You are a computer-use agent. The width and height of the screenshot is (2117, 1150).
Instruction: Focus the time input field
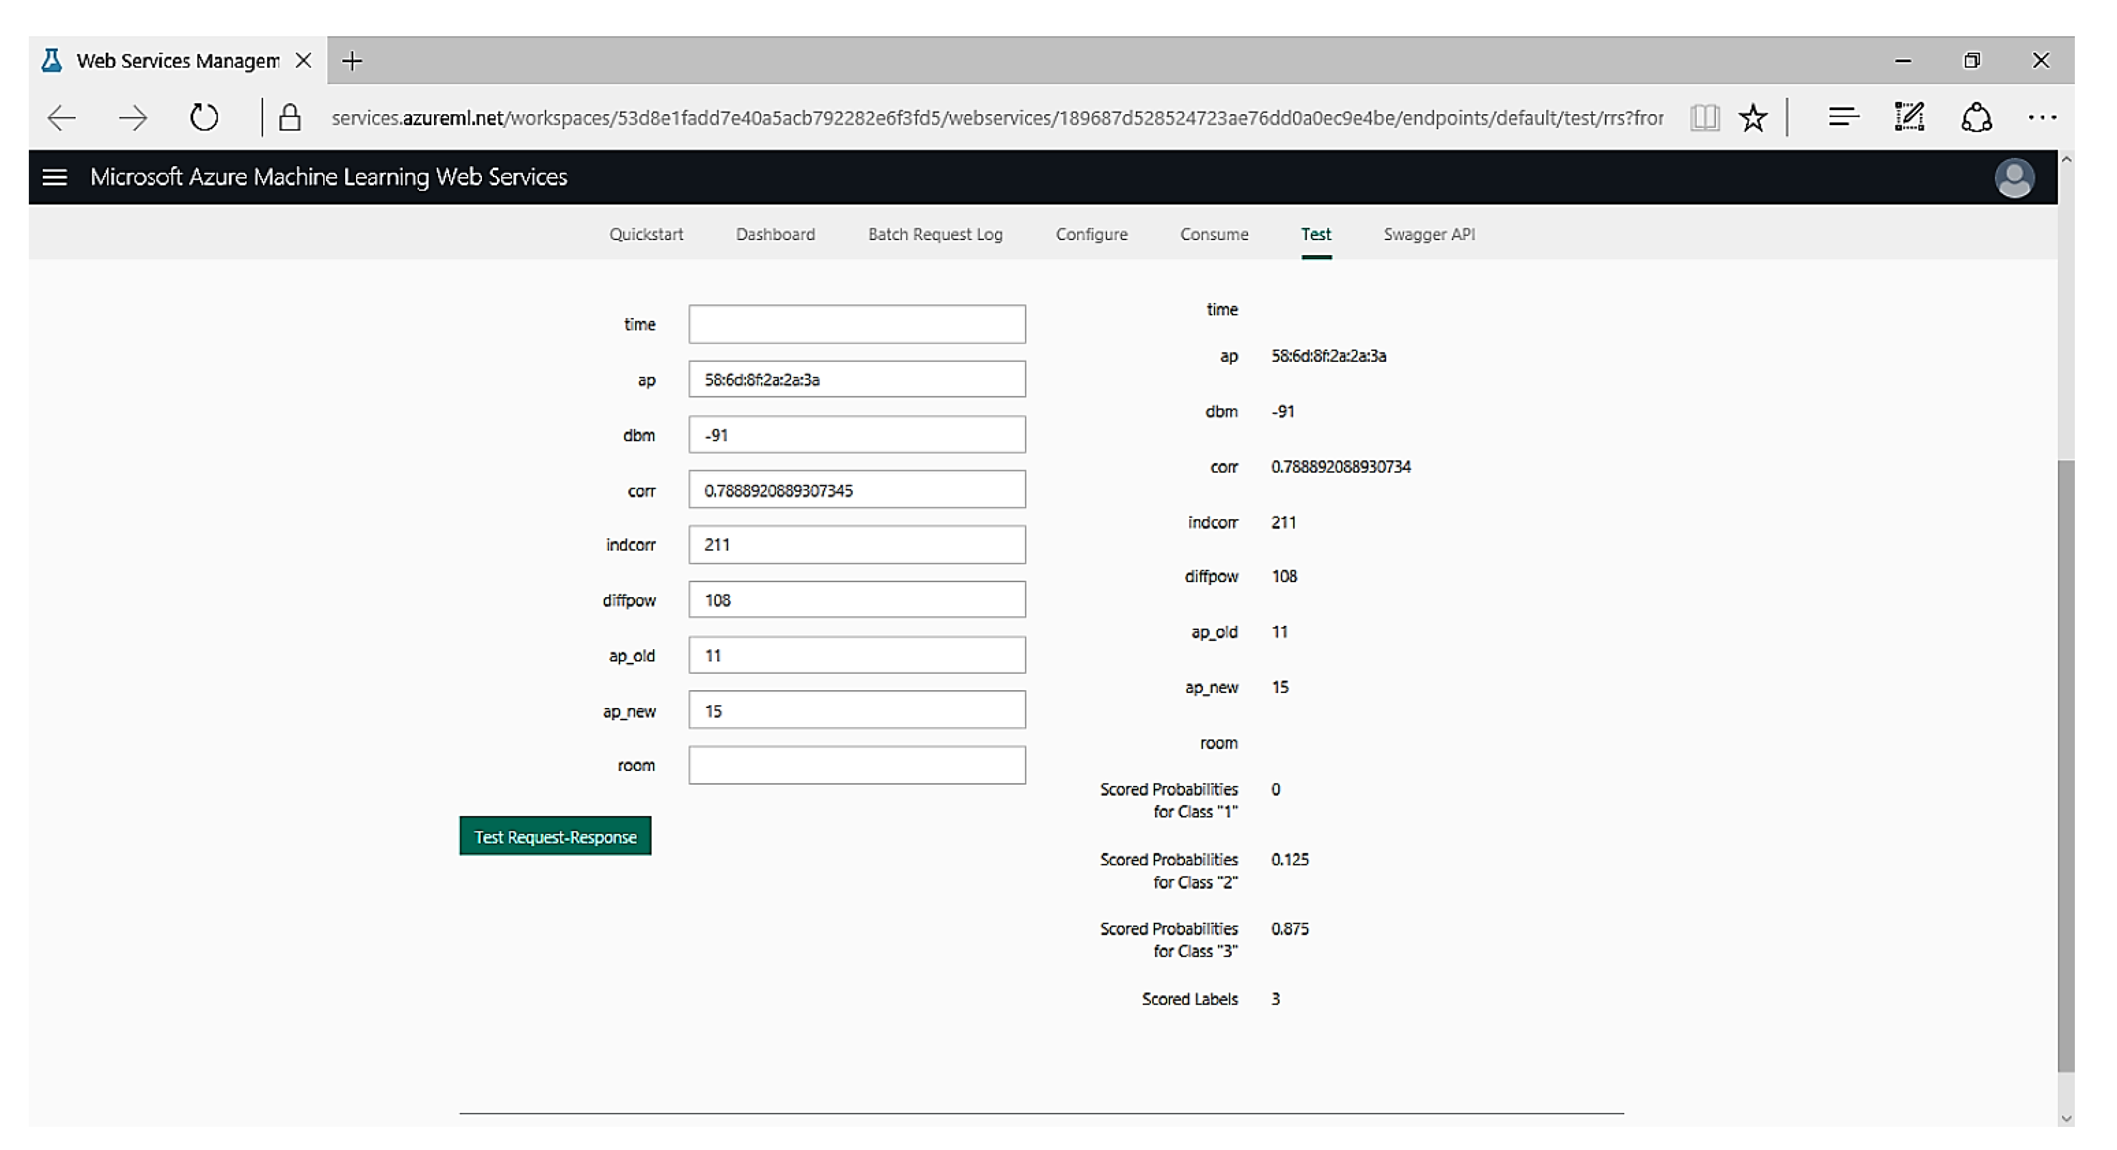coord(857,324)
